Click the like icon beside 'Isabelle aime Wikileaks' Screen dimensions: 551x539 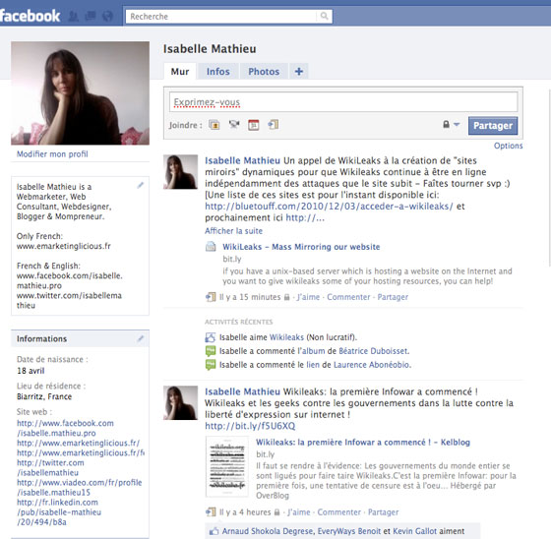pyautogui.click(x=211, y=337)
